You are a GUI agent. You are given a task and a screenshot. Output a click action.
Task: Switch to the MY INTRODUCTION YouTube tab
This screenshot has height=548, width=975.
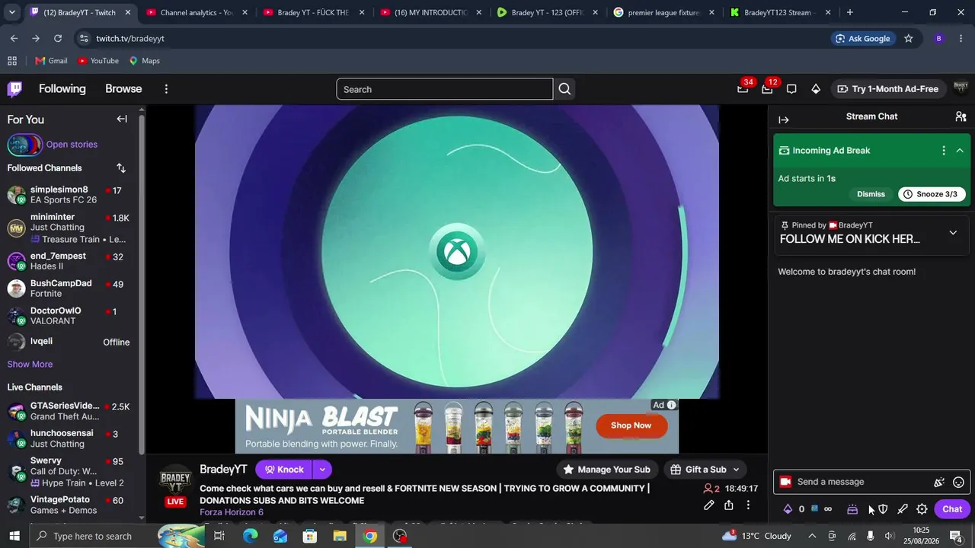click(x=430, y=12)
